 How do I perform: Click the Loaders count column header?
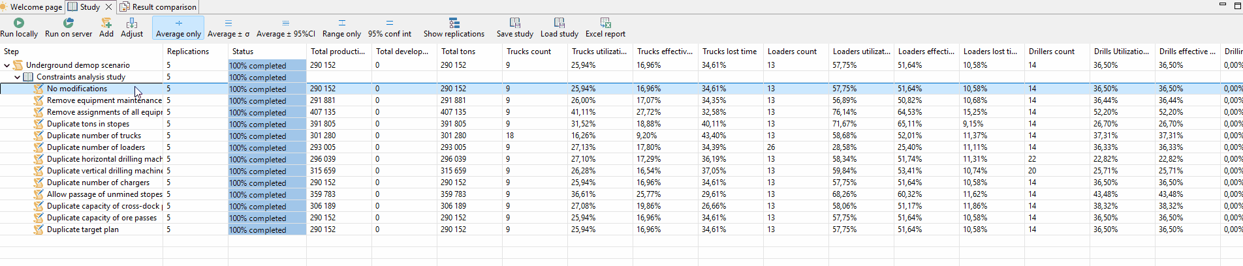pos(796,52)
